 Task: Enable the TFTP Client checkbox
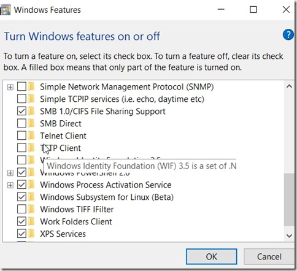[x=21, y=148]
